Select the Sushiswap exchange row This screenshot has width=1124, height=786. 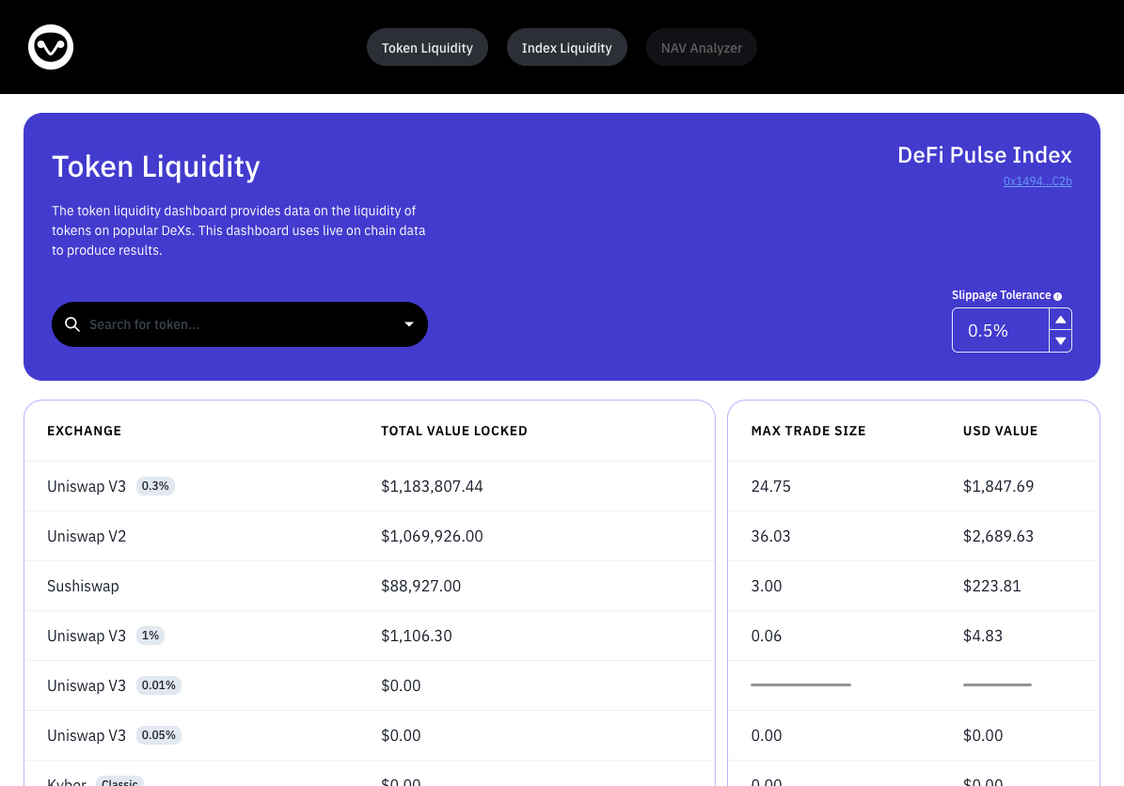point(83,586)
